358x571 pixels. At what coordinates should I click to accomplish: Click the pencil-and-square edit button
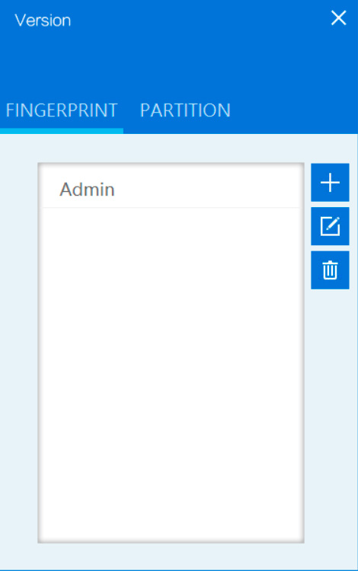point(330,226)
